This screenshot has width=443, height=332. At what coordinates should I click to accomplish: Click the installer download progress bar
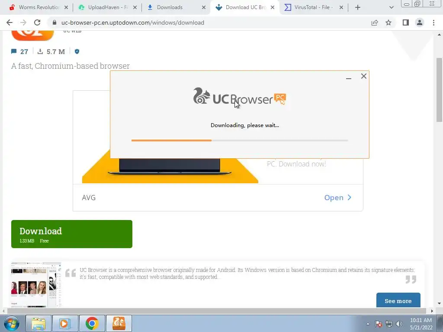[x=240, y=140]
